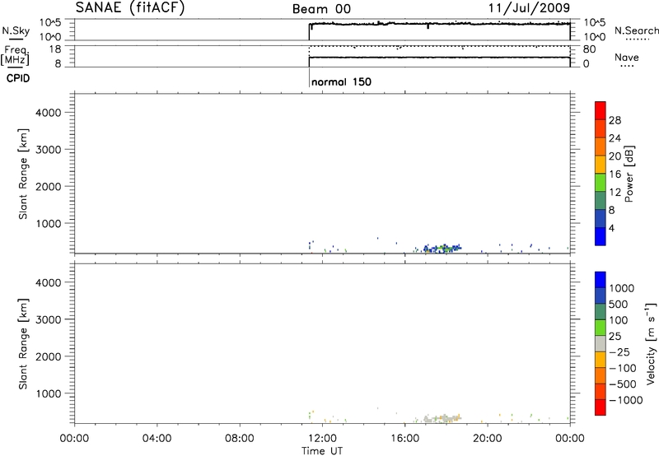The width and height of the screenshot is (659, 456).
Task: Click the 80 tick on Nave axis
Action: 589,49
